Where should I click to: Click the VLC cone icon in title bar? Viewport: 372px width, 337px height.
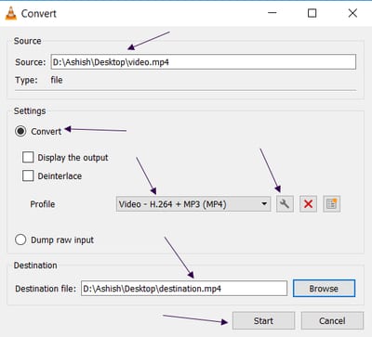click(x=11, y=13)
